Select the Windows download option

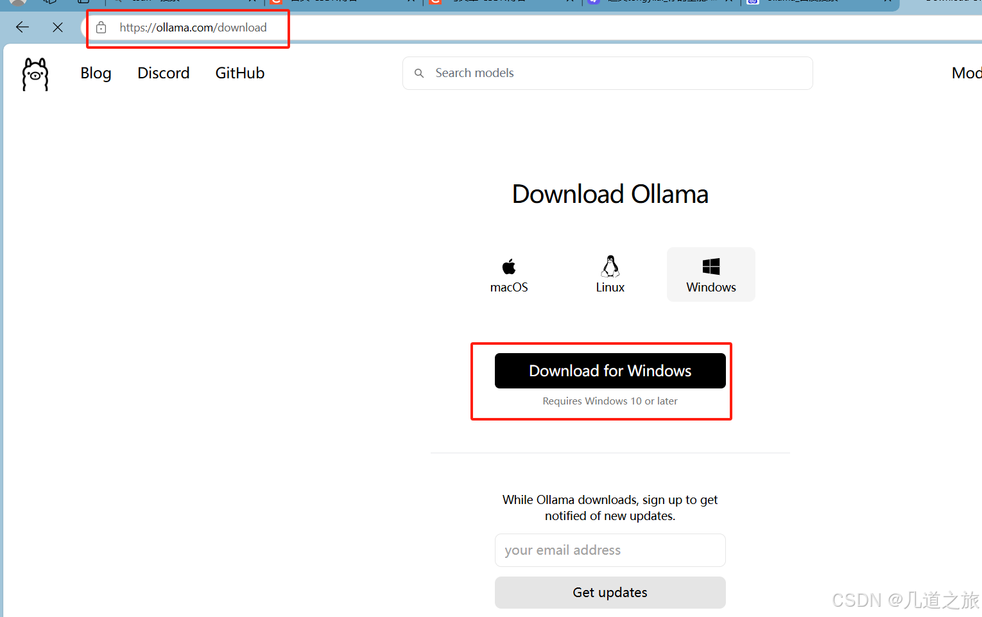(x=711, y=275)
